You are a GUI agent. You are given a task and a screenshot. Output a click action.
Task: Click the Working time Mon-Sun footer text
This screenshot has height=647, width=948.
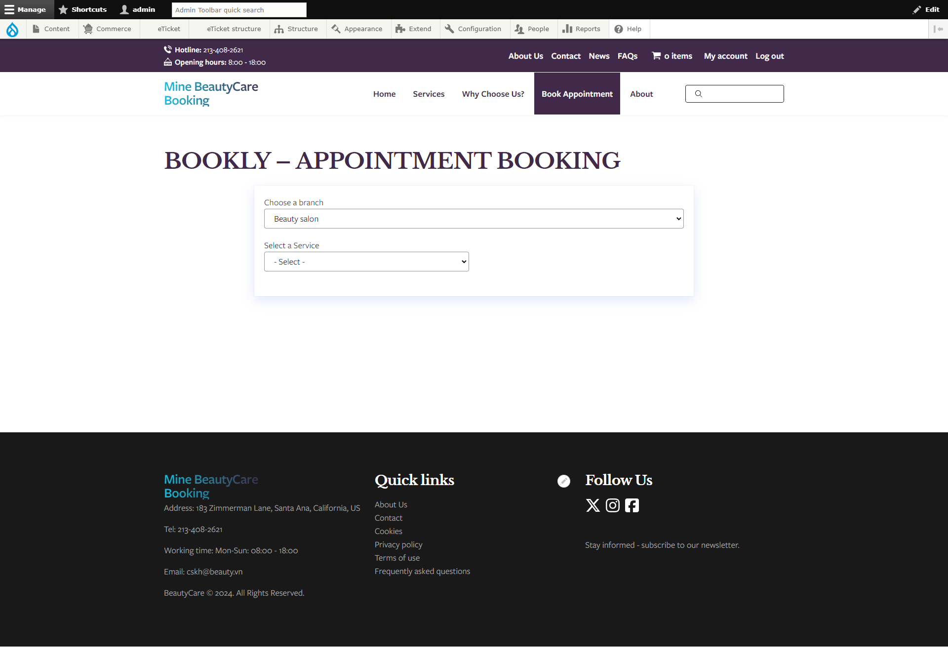231,550
